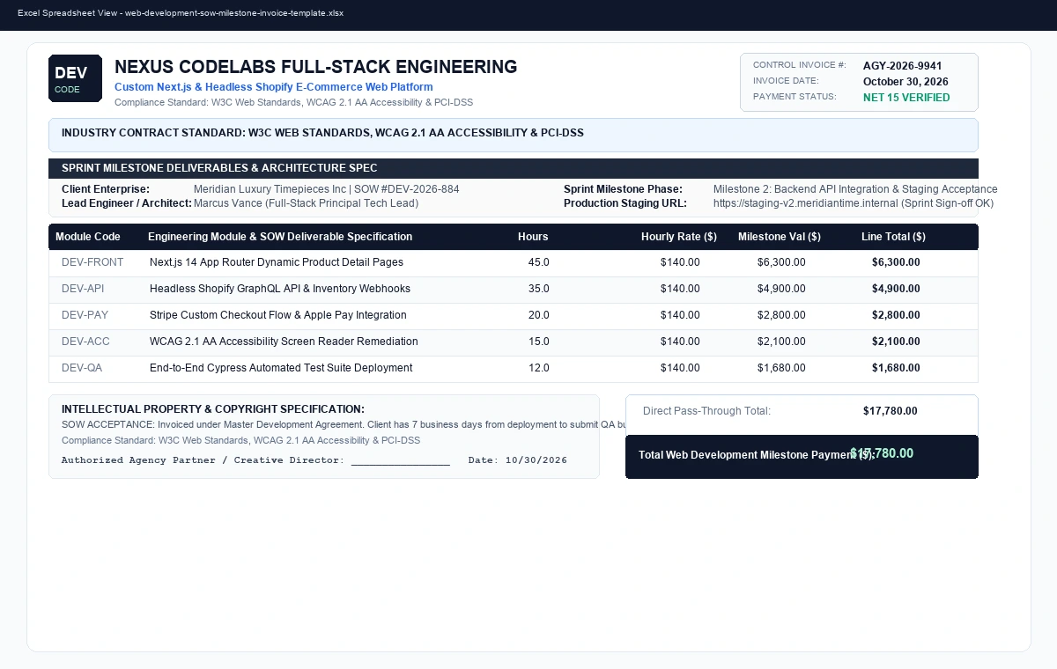
Task: Click End-to-End Cypress Test Suite cell
Action: (x=281, y=368)
